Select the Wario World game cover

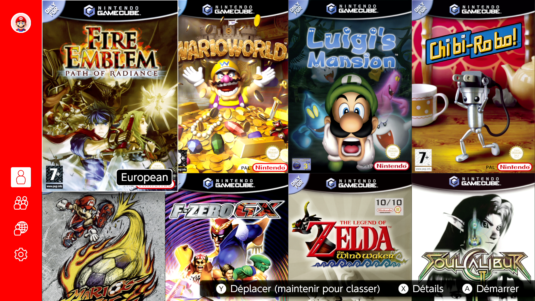(x=233, y=86)
